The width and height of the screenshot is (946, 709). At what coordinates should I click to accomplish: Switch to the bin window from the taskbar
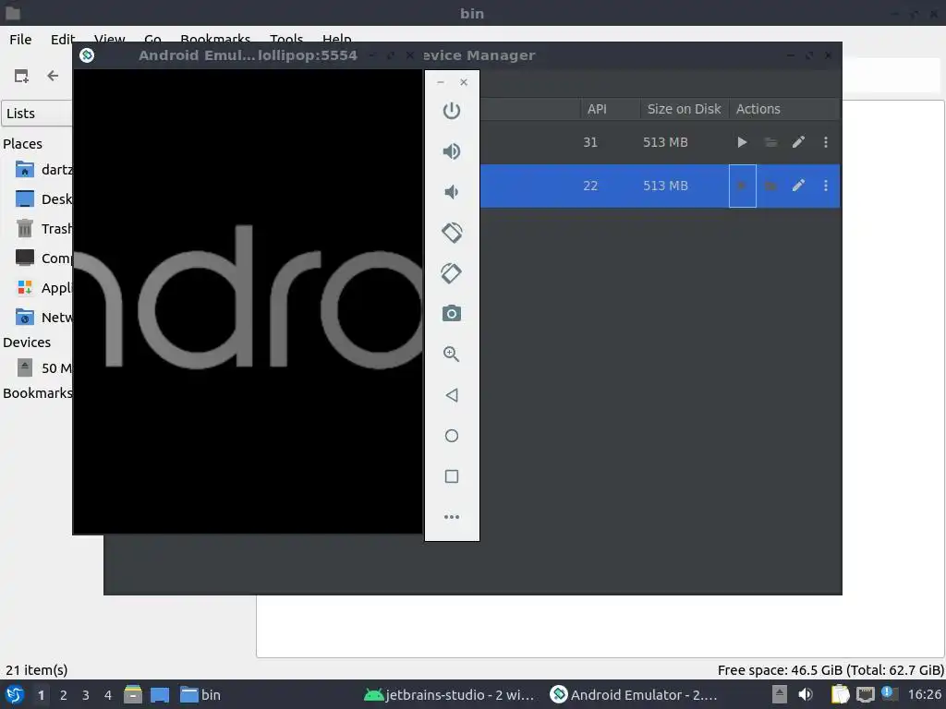tap(200, 694)
